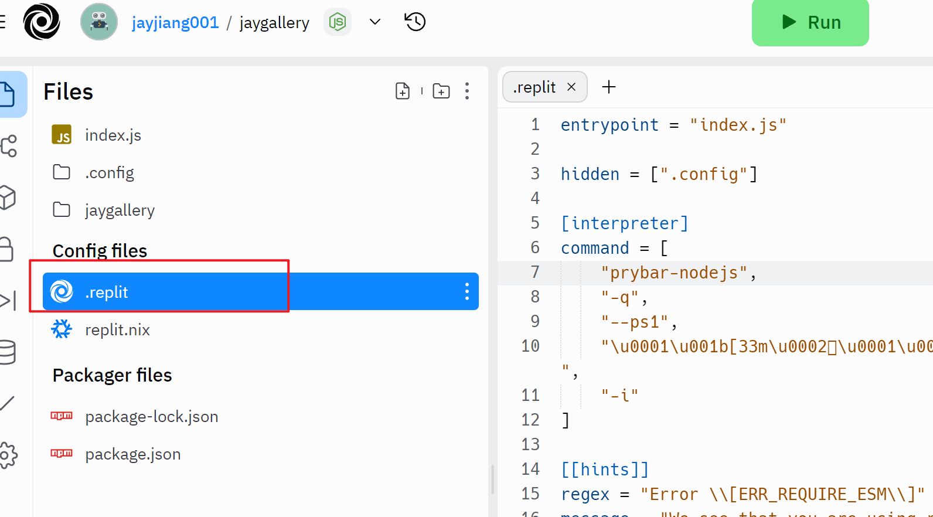Open the Version control sidebar icon

click(8, 146)
